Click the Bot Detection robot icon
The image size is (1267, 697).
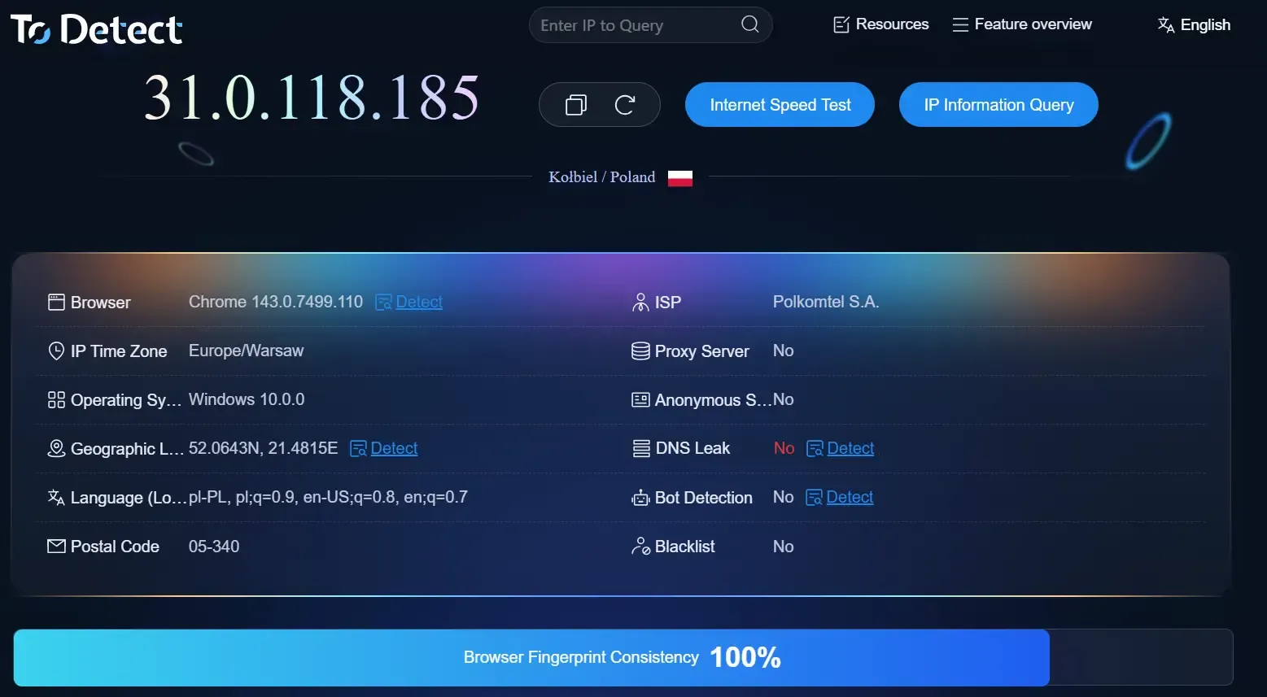click(x=640, y=498)
